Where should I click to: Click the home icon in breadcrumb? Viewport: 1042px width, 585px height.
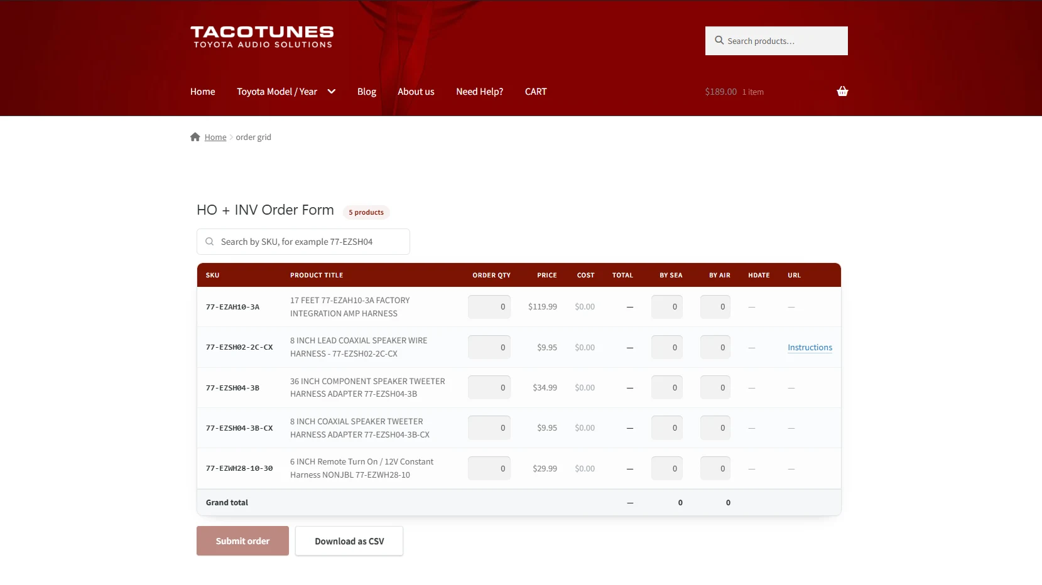coord(195,137)
